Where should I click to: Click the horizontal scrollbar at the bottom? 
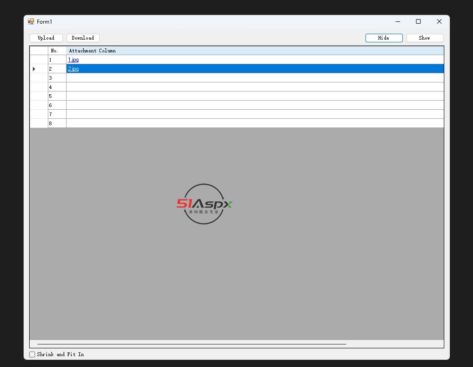pyautogui.click(x=192, y=344)
